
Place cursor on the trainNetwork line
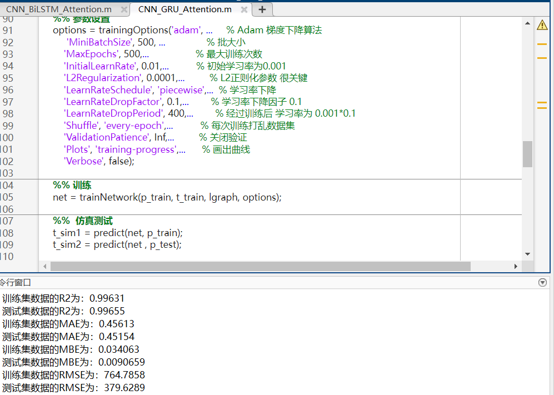167,197
